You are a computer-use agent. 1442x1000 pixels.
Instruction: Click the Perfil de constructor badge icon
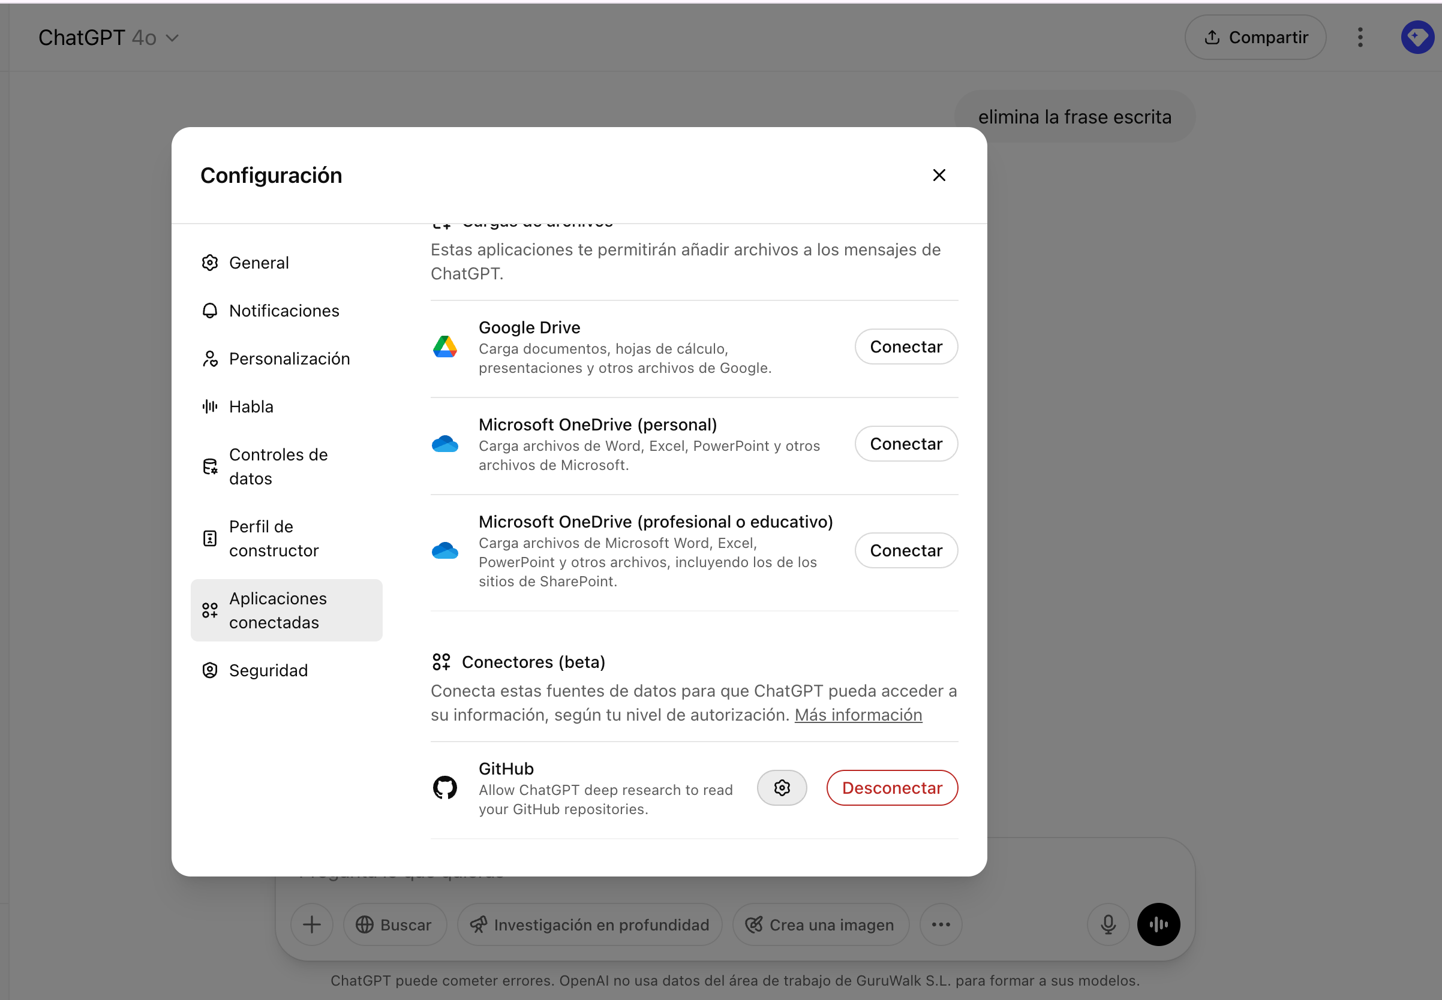coord(210,539)
